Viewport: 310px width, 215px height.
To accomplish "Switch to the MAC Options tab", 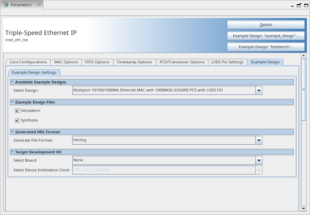I will (x=66, y=62).
